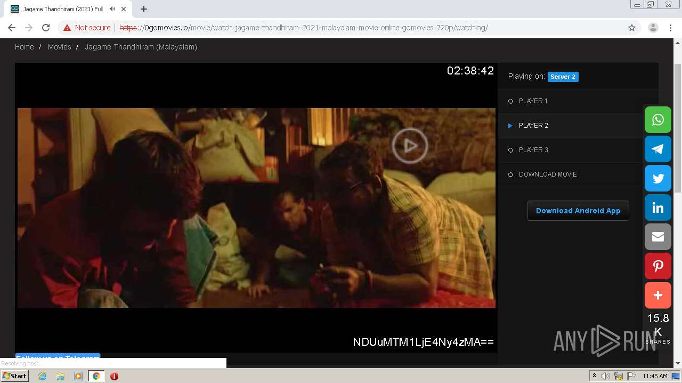Click the 02:38:42 timer text
The height and width of the screenshot is (383, 682).
pyautogui.click(x=470, y=71)
